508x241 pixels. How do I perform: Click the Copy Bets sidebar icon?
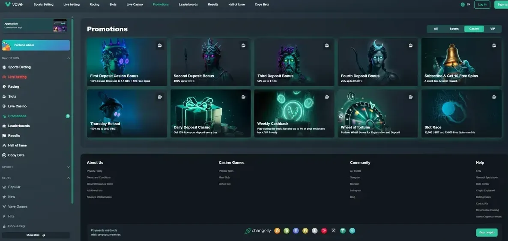pyautogui.click(x=4, y=155)
